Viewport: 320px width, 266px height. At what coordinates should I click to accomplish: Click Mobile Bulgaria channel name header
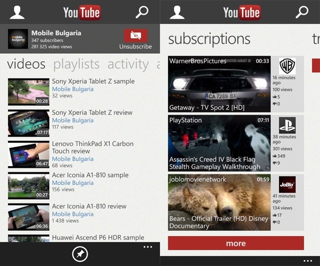(x=56, y=33)
